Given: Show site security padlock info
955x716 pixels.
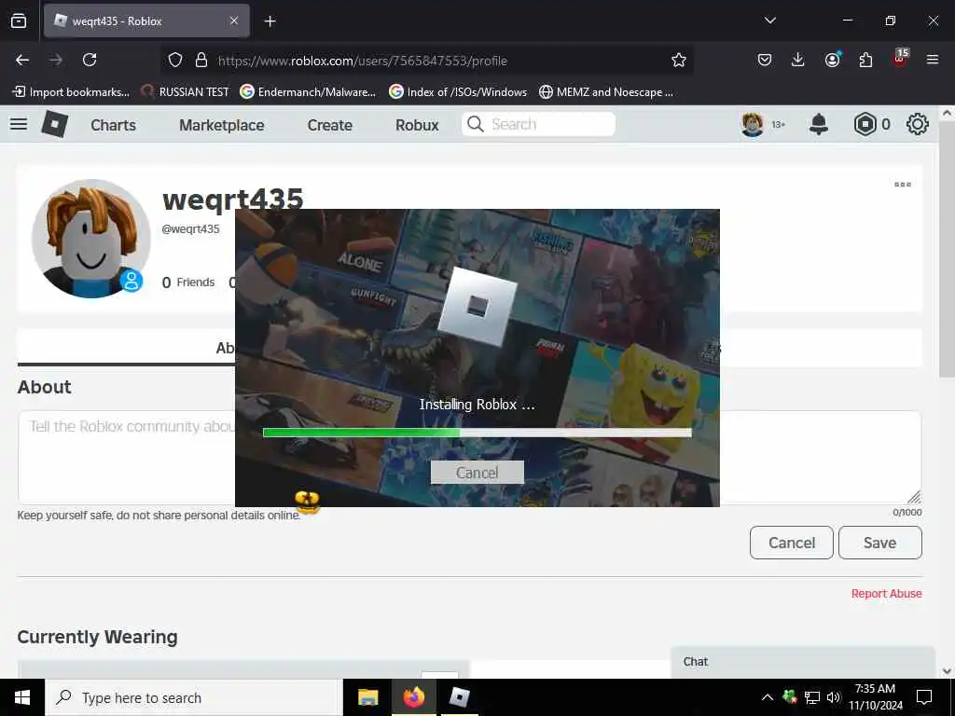Looking at the screenshot, I should point(201,61).
